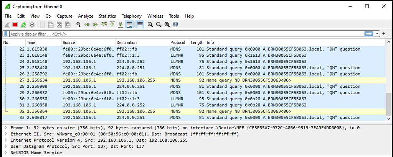Expand the User Datagram Protocol row
This screenshot has width=393, height=157.
pyautogui.click(x=6, y=146)
